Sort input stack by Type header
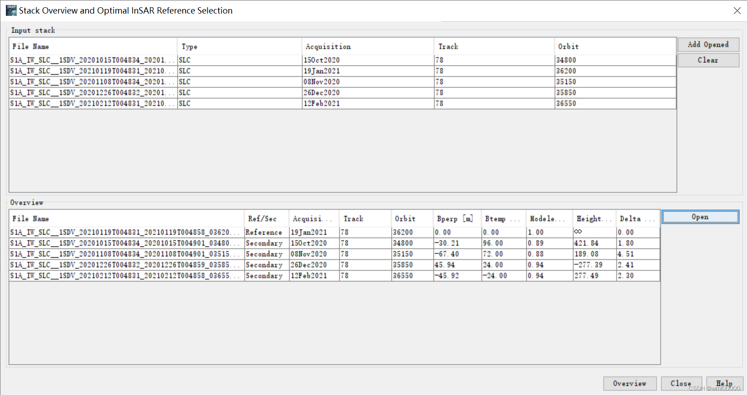 pyautogui.click(x=239, y=47)
